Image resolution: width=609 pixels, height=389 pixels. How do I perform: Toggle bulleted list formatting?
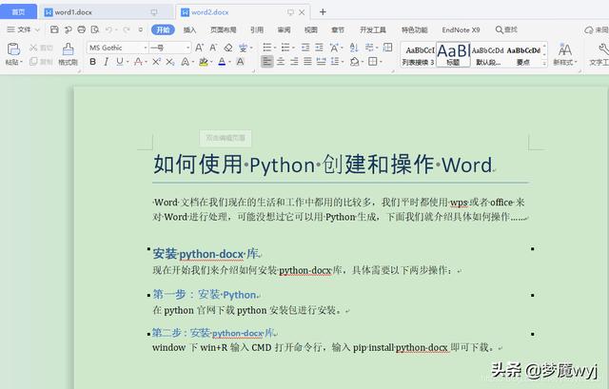coord(266,48)
